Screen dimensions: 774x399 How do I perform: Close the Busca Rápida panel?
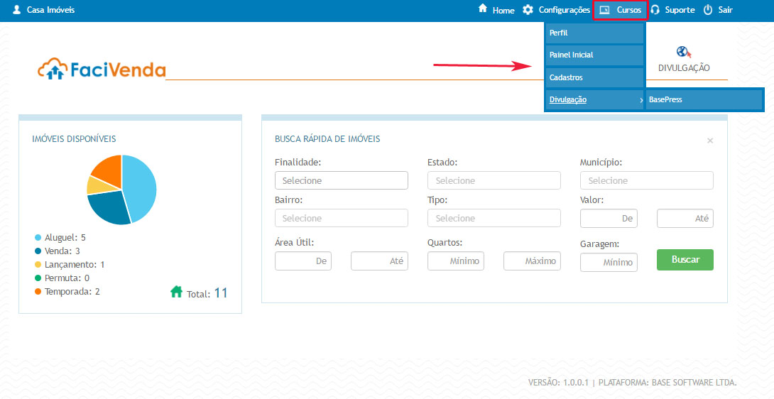tap(710, 141)
